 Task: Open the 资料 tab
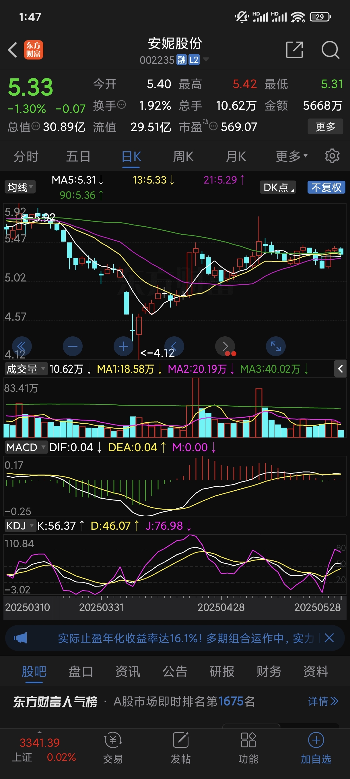(316, 671)
